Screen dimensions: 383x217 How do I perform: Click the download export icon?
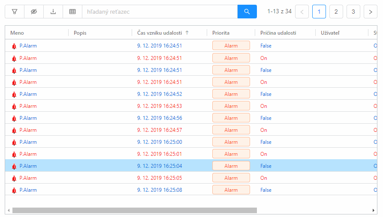(x=53, y=12)
